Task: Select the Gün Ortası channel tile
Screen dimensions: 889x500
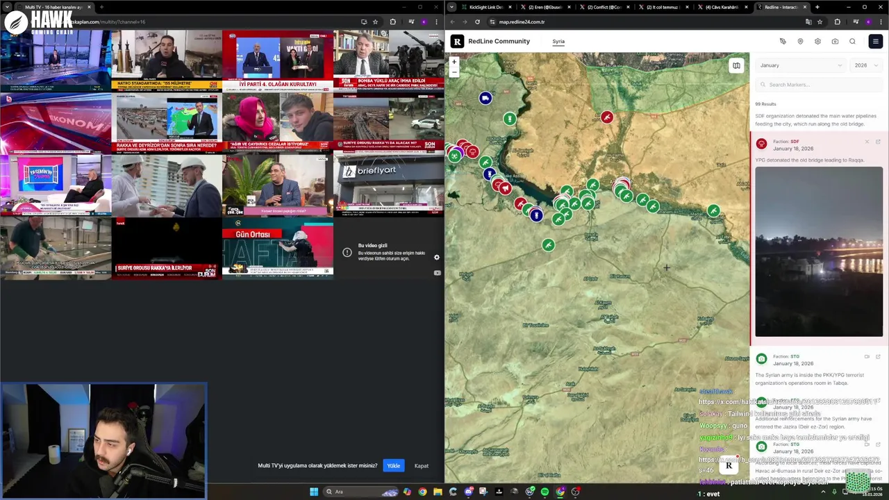Action: click(278, 249)
